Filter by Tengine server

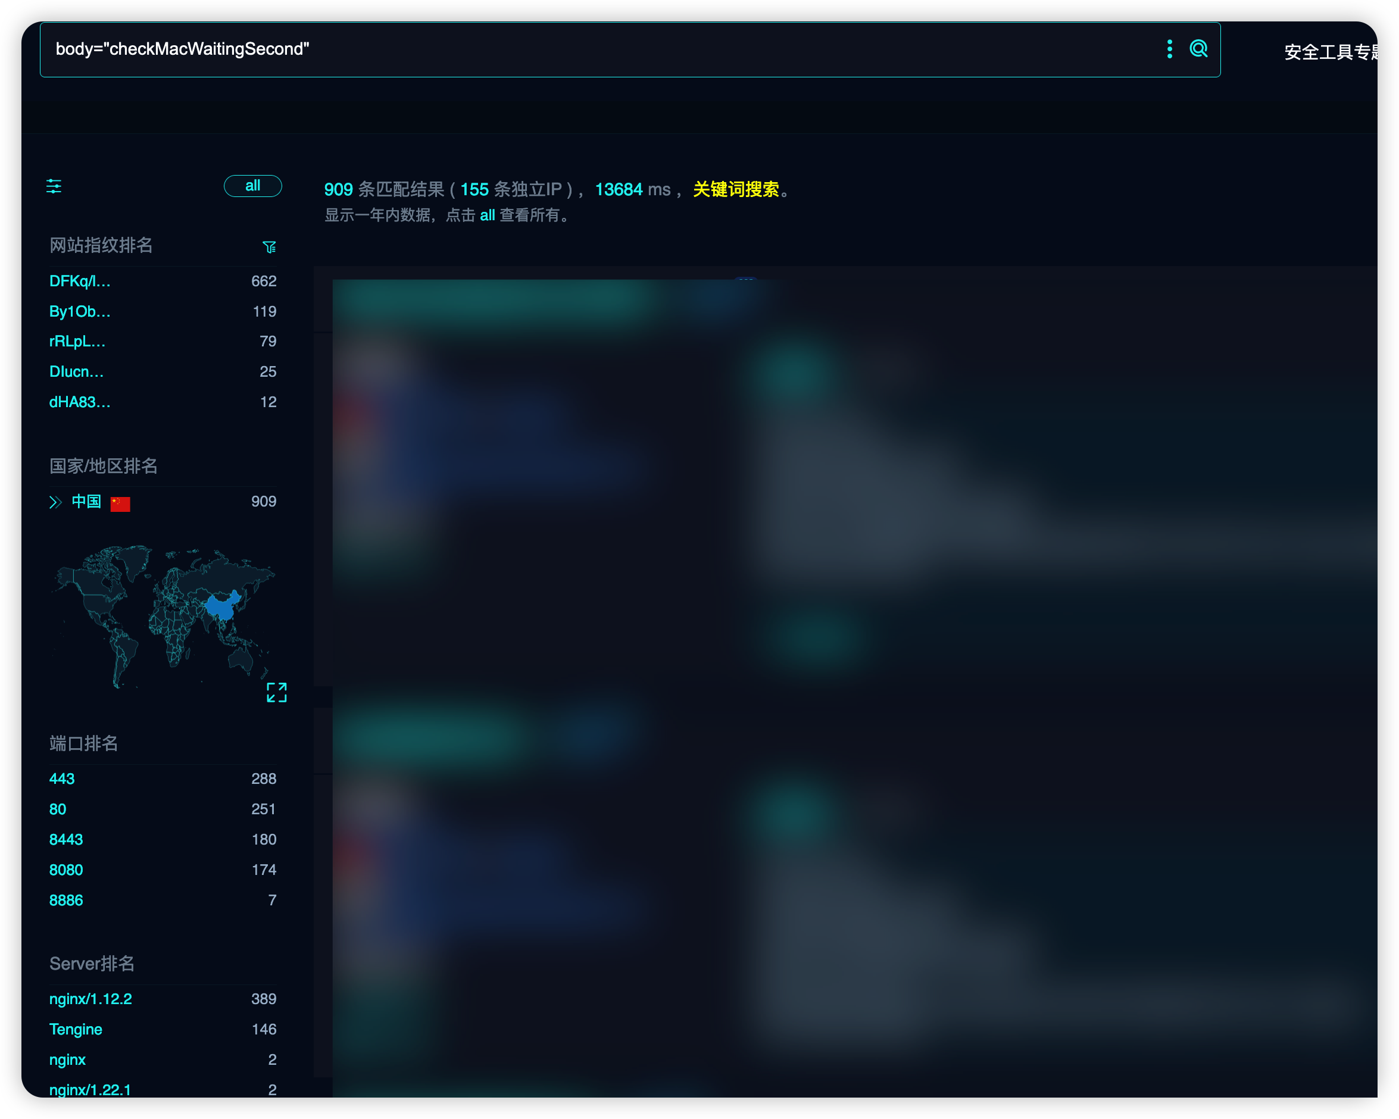point(75,1030)
